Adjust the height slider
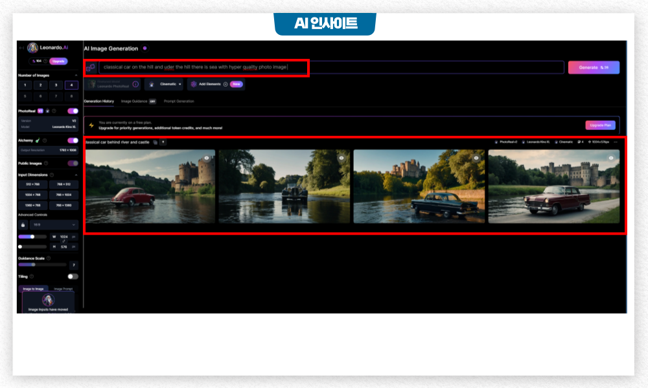The height and width of the screenshot is (388, 648). pyautogui.click(x=32, y=246)
